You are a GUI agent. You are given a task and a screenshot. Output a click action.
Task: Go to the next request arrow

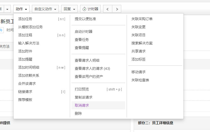pos(117,9)
